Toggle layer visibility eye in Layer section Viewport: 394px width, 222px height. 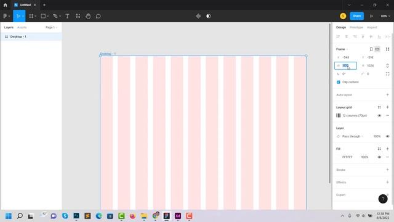387,136
